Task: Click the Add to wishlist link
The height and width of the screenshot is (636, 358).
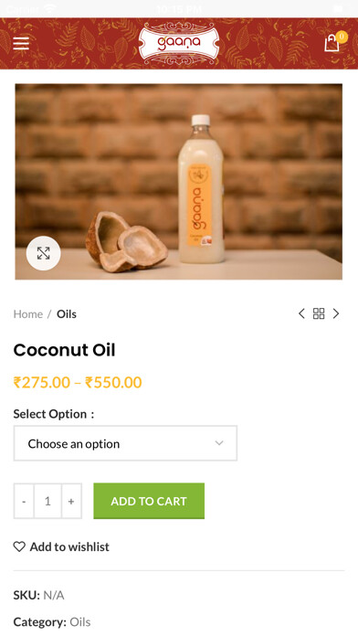Action: 69,546
